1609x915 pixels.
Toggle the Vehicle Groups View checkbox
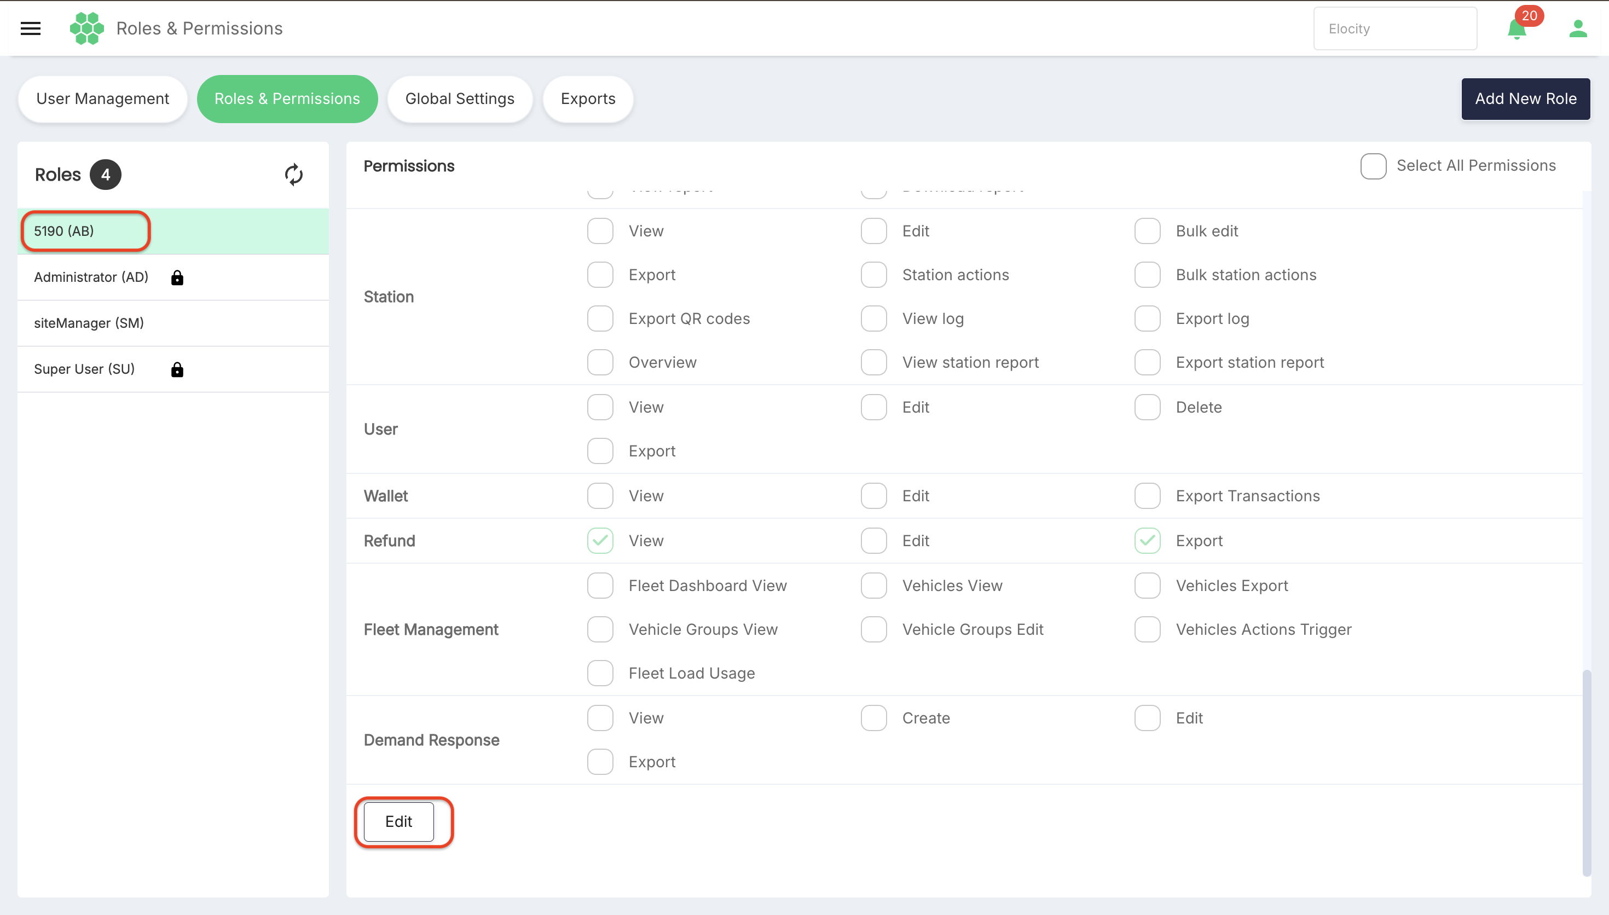tap(600, 630)
